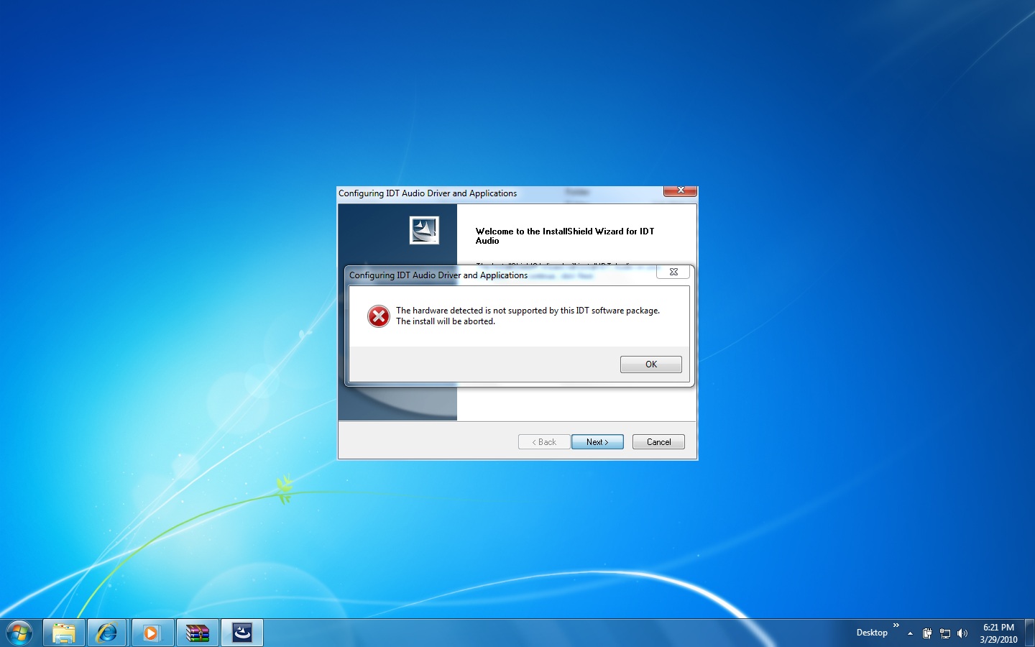The image size is (1035, 647).
Task: Click Cancel in the InstallShield wizard
Action: point(658,442)
